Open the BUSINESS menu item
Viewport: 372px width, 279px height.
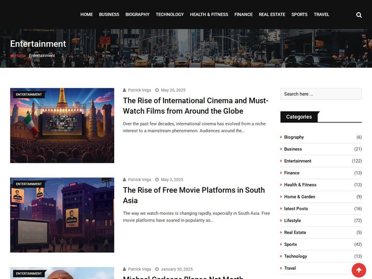109,14
